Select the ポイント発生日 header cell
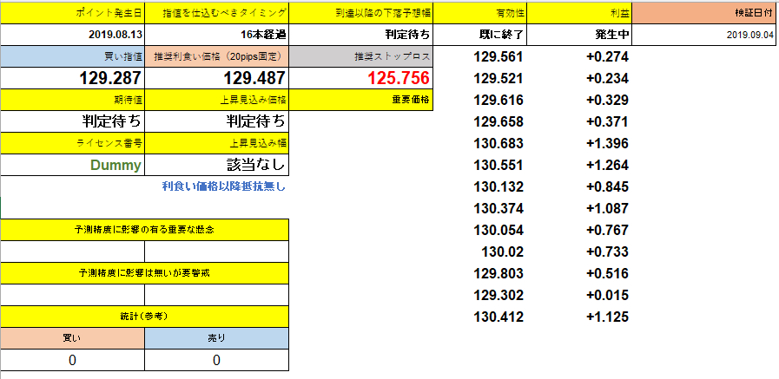 (x=73, y=13)
